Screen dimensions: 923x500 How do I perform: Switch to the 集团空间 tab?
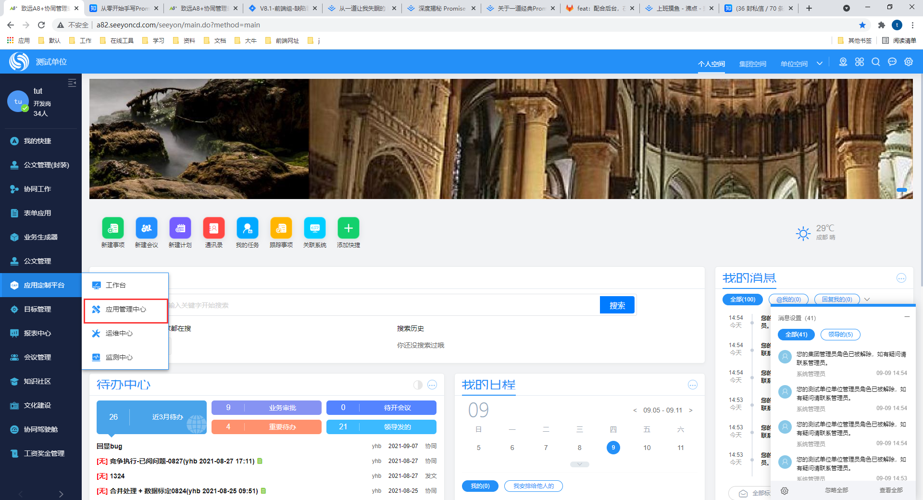tap(752, 64)
